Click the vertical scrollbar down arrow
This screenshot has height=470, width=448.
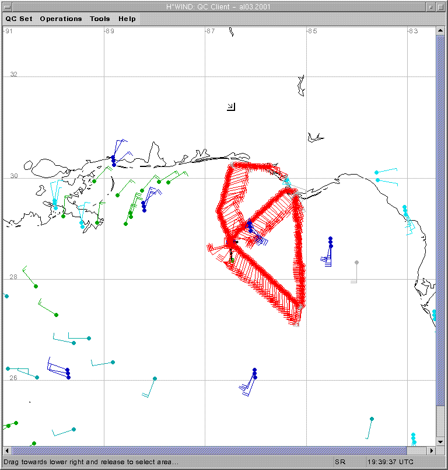[x=440, y=441]
